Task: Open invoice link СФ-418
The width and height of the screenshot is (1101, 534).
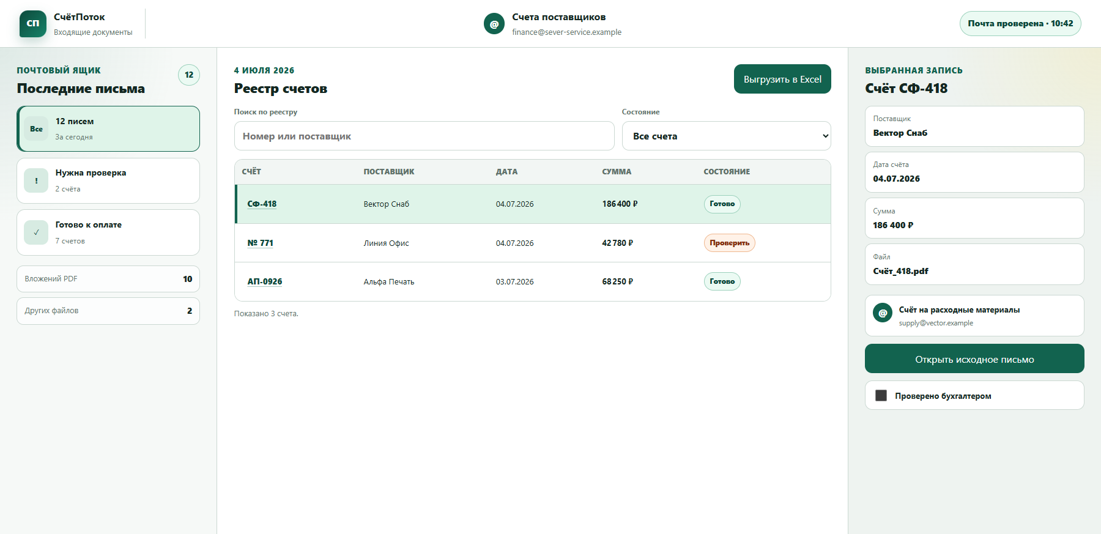Action: [x=262, y=204]
